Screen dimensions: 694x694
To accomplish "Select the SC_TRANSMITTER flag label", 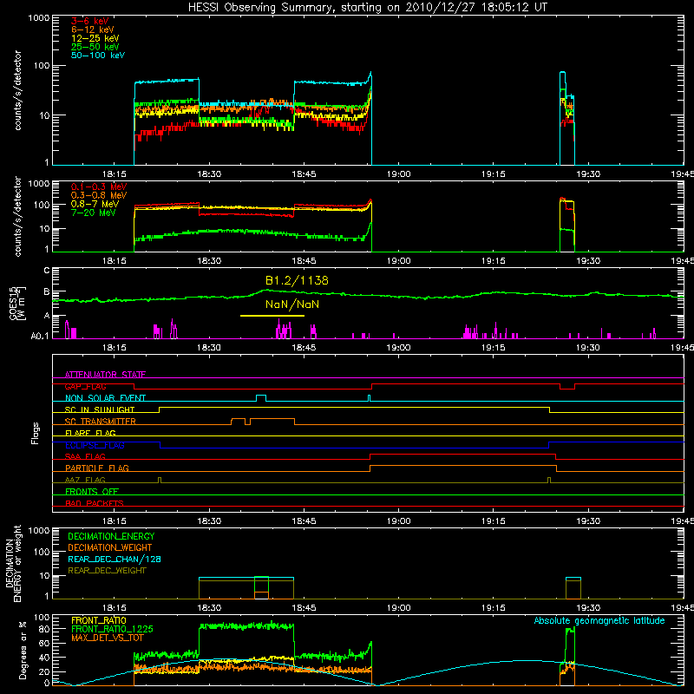I will pos(100,422).
